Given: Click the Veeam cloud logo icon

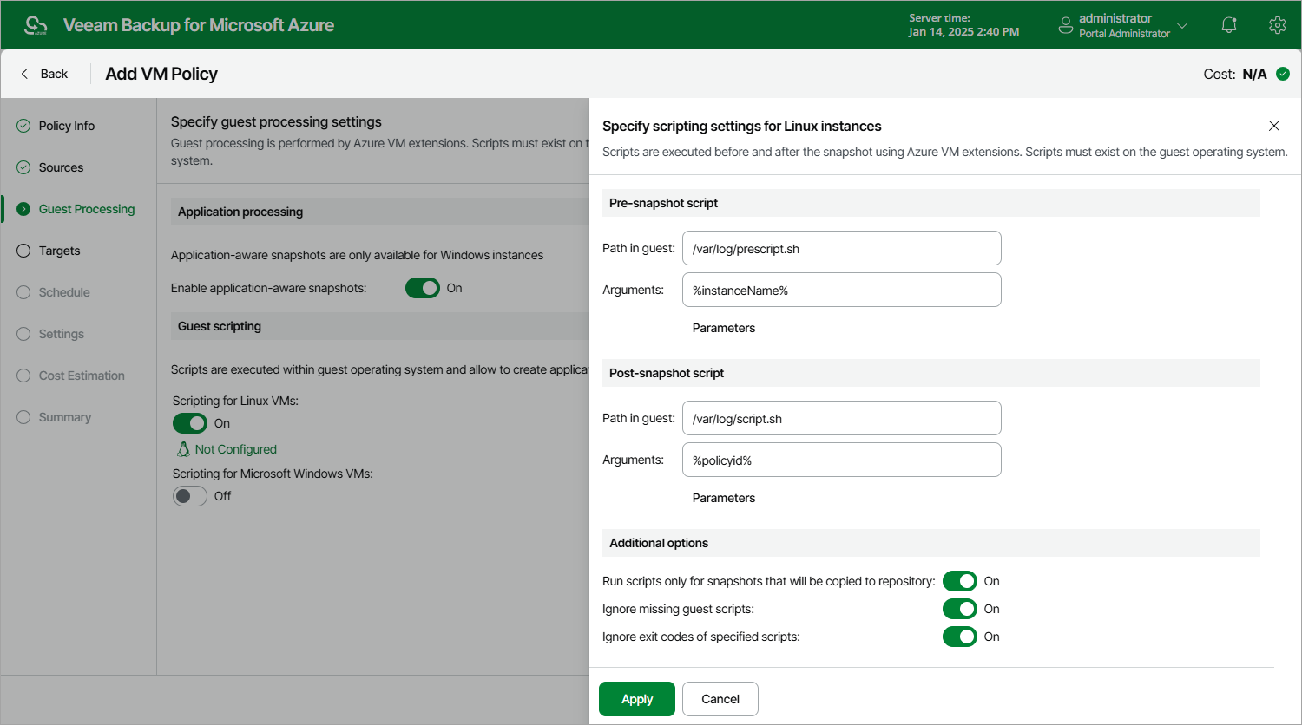Looking at the screenshot, I should pos(36,25).
